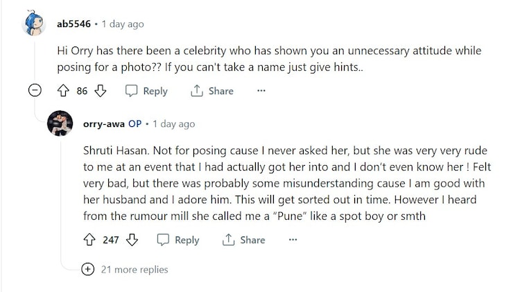Click the OP badge next to orry-awa

135,124
